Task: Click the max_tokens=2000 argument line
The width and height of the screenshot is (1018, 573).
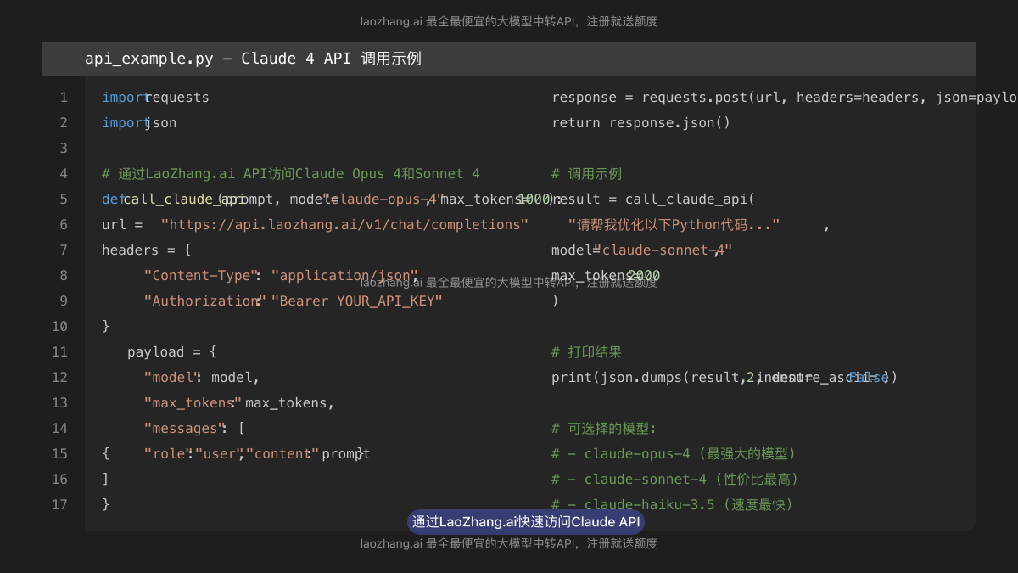Action: tap(606, 276)
